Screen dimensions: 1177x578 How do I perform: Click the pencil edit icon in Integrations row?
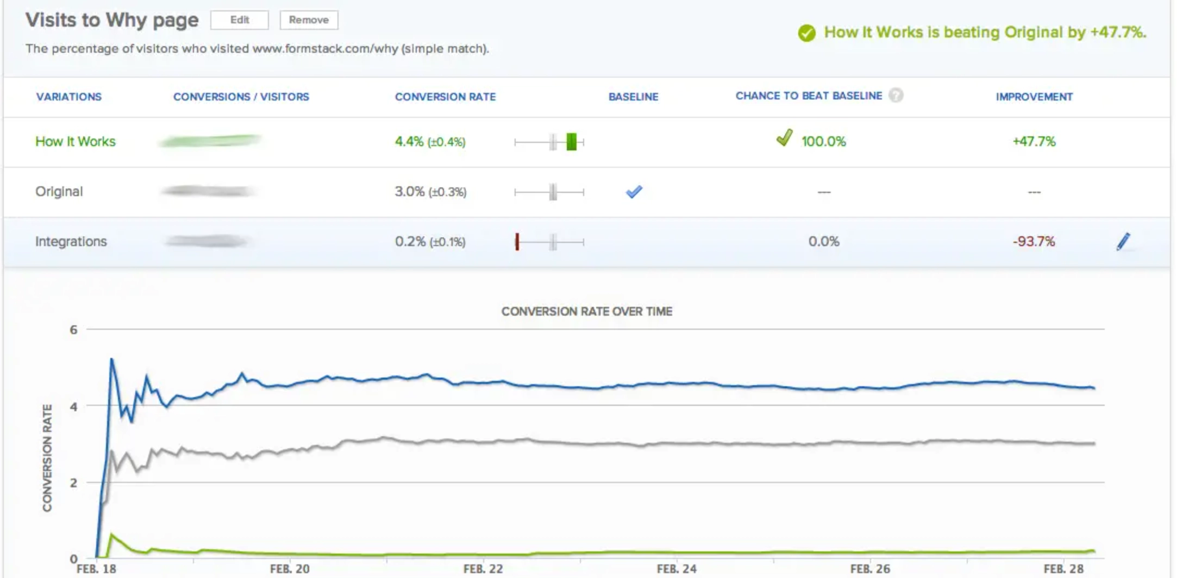click(1123, 241)
